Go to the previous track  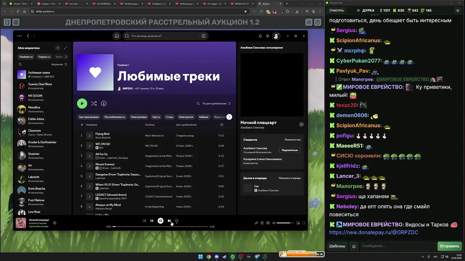152,221
